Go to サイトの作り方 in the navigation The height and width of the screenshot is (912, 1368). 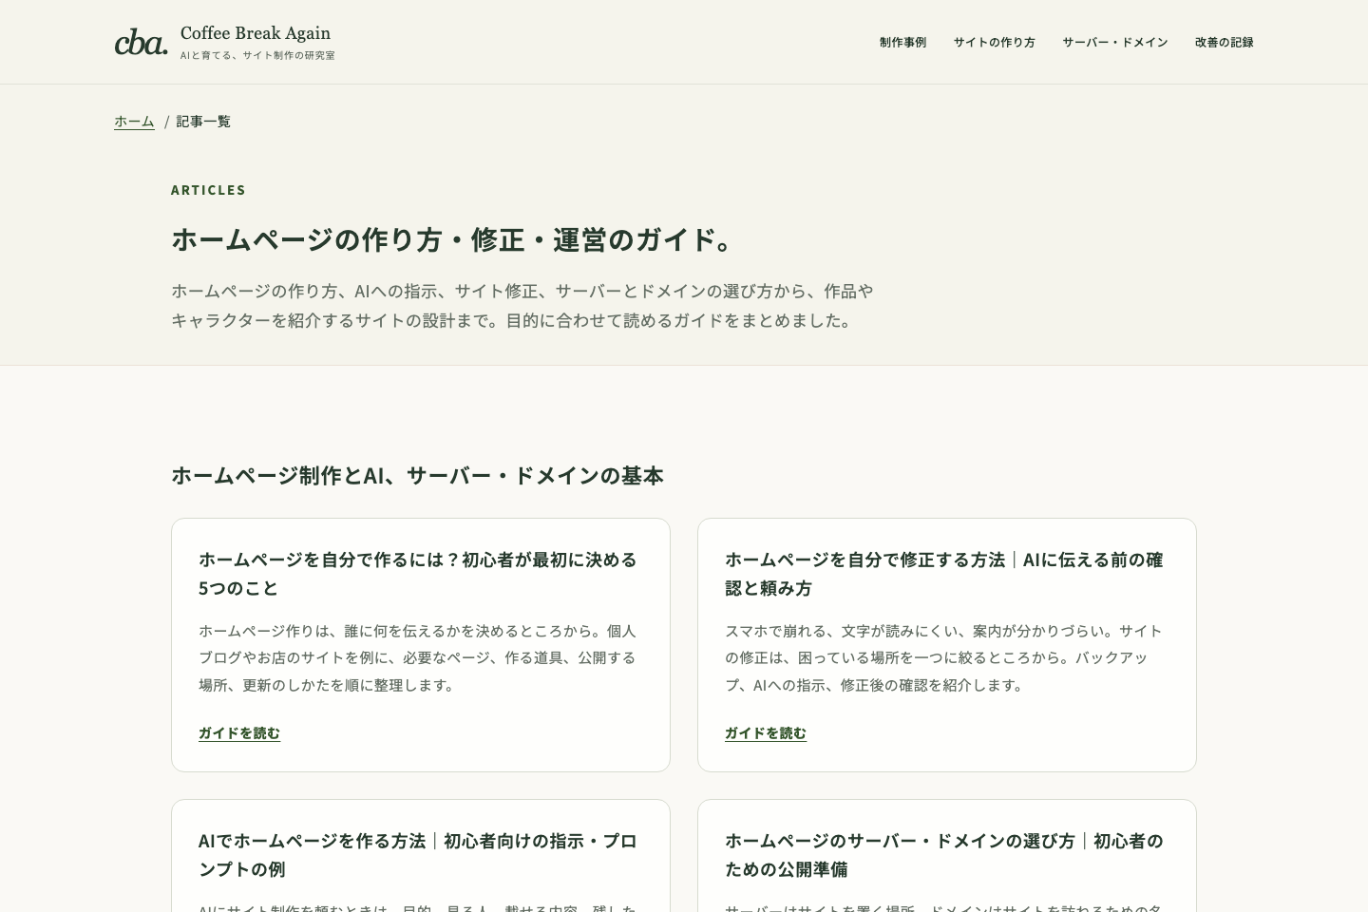pos(995,42)
